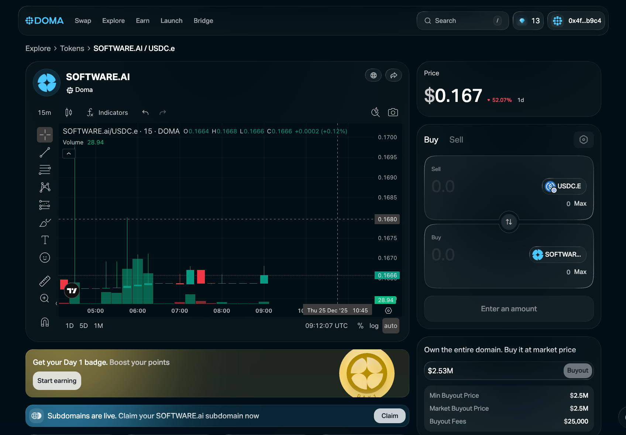Open the chart snapshot camera icon
The height and width of the screenshot is (435, 626).
pos(393,112)
